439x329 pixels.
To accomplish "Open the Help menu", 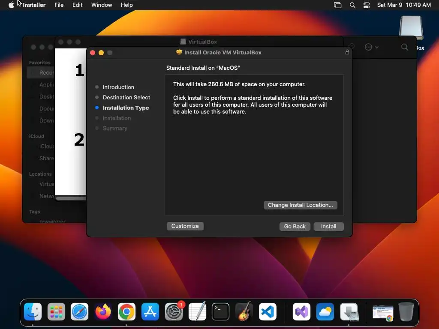I will pyautogui.click(x=126, y=5).
